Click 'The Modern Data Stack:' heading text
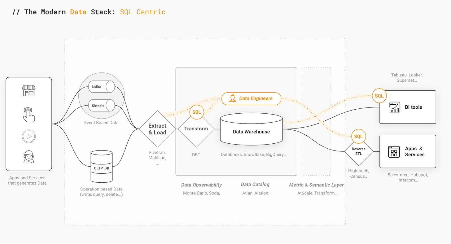This screenshot has height=244, width=451. click(64, 12)
